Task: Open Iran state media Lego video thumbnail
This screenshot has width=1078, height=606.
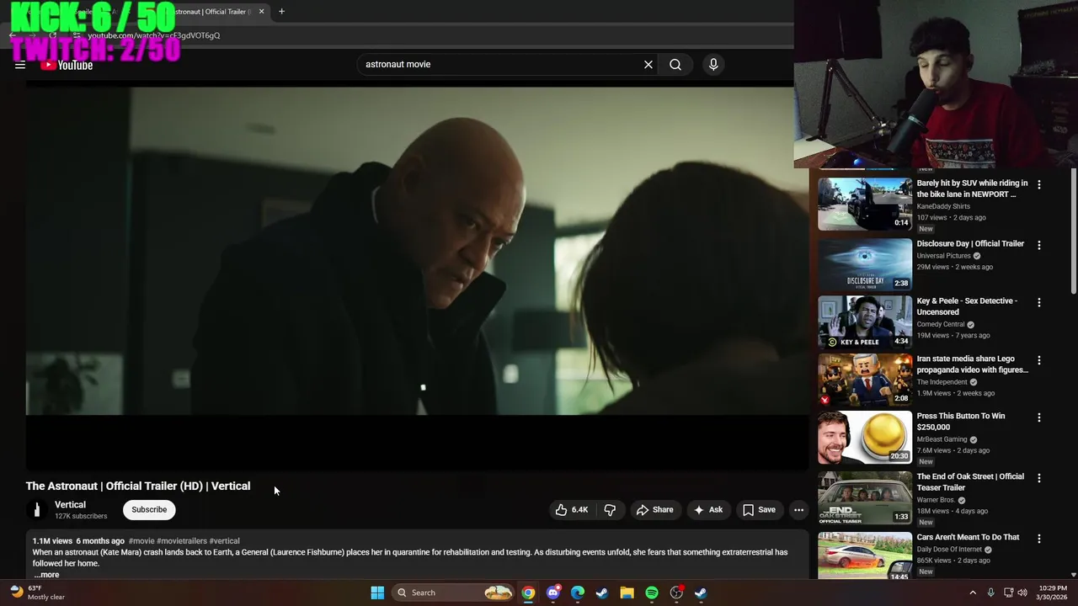Action: 865,379
